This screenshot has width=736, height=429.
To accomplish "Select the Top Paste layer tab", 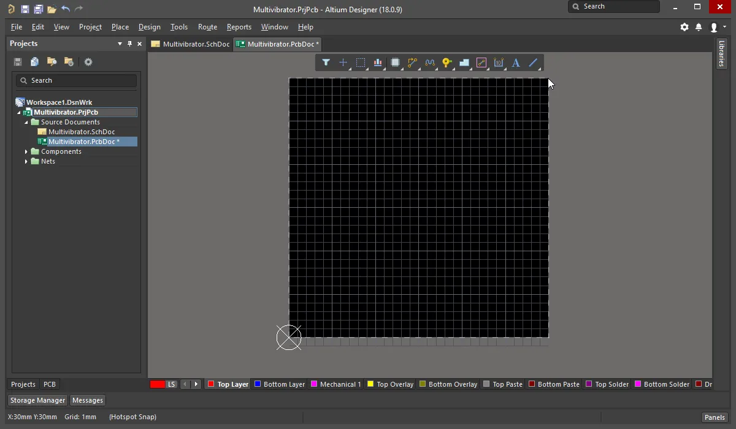I will (x=503, y=384).
